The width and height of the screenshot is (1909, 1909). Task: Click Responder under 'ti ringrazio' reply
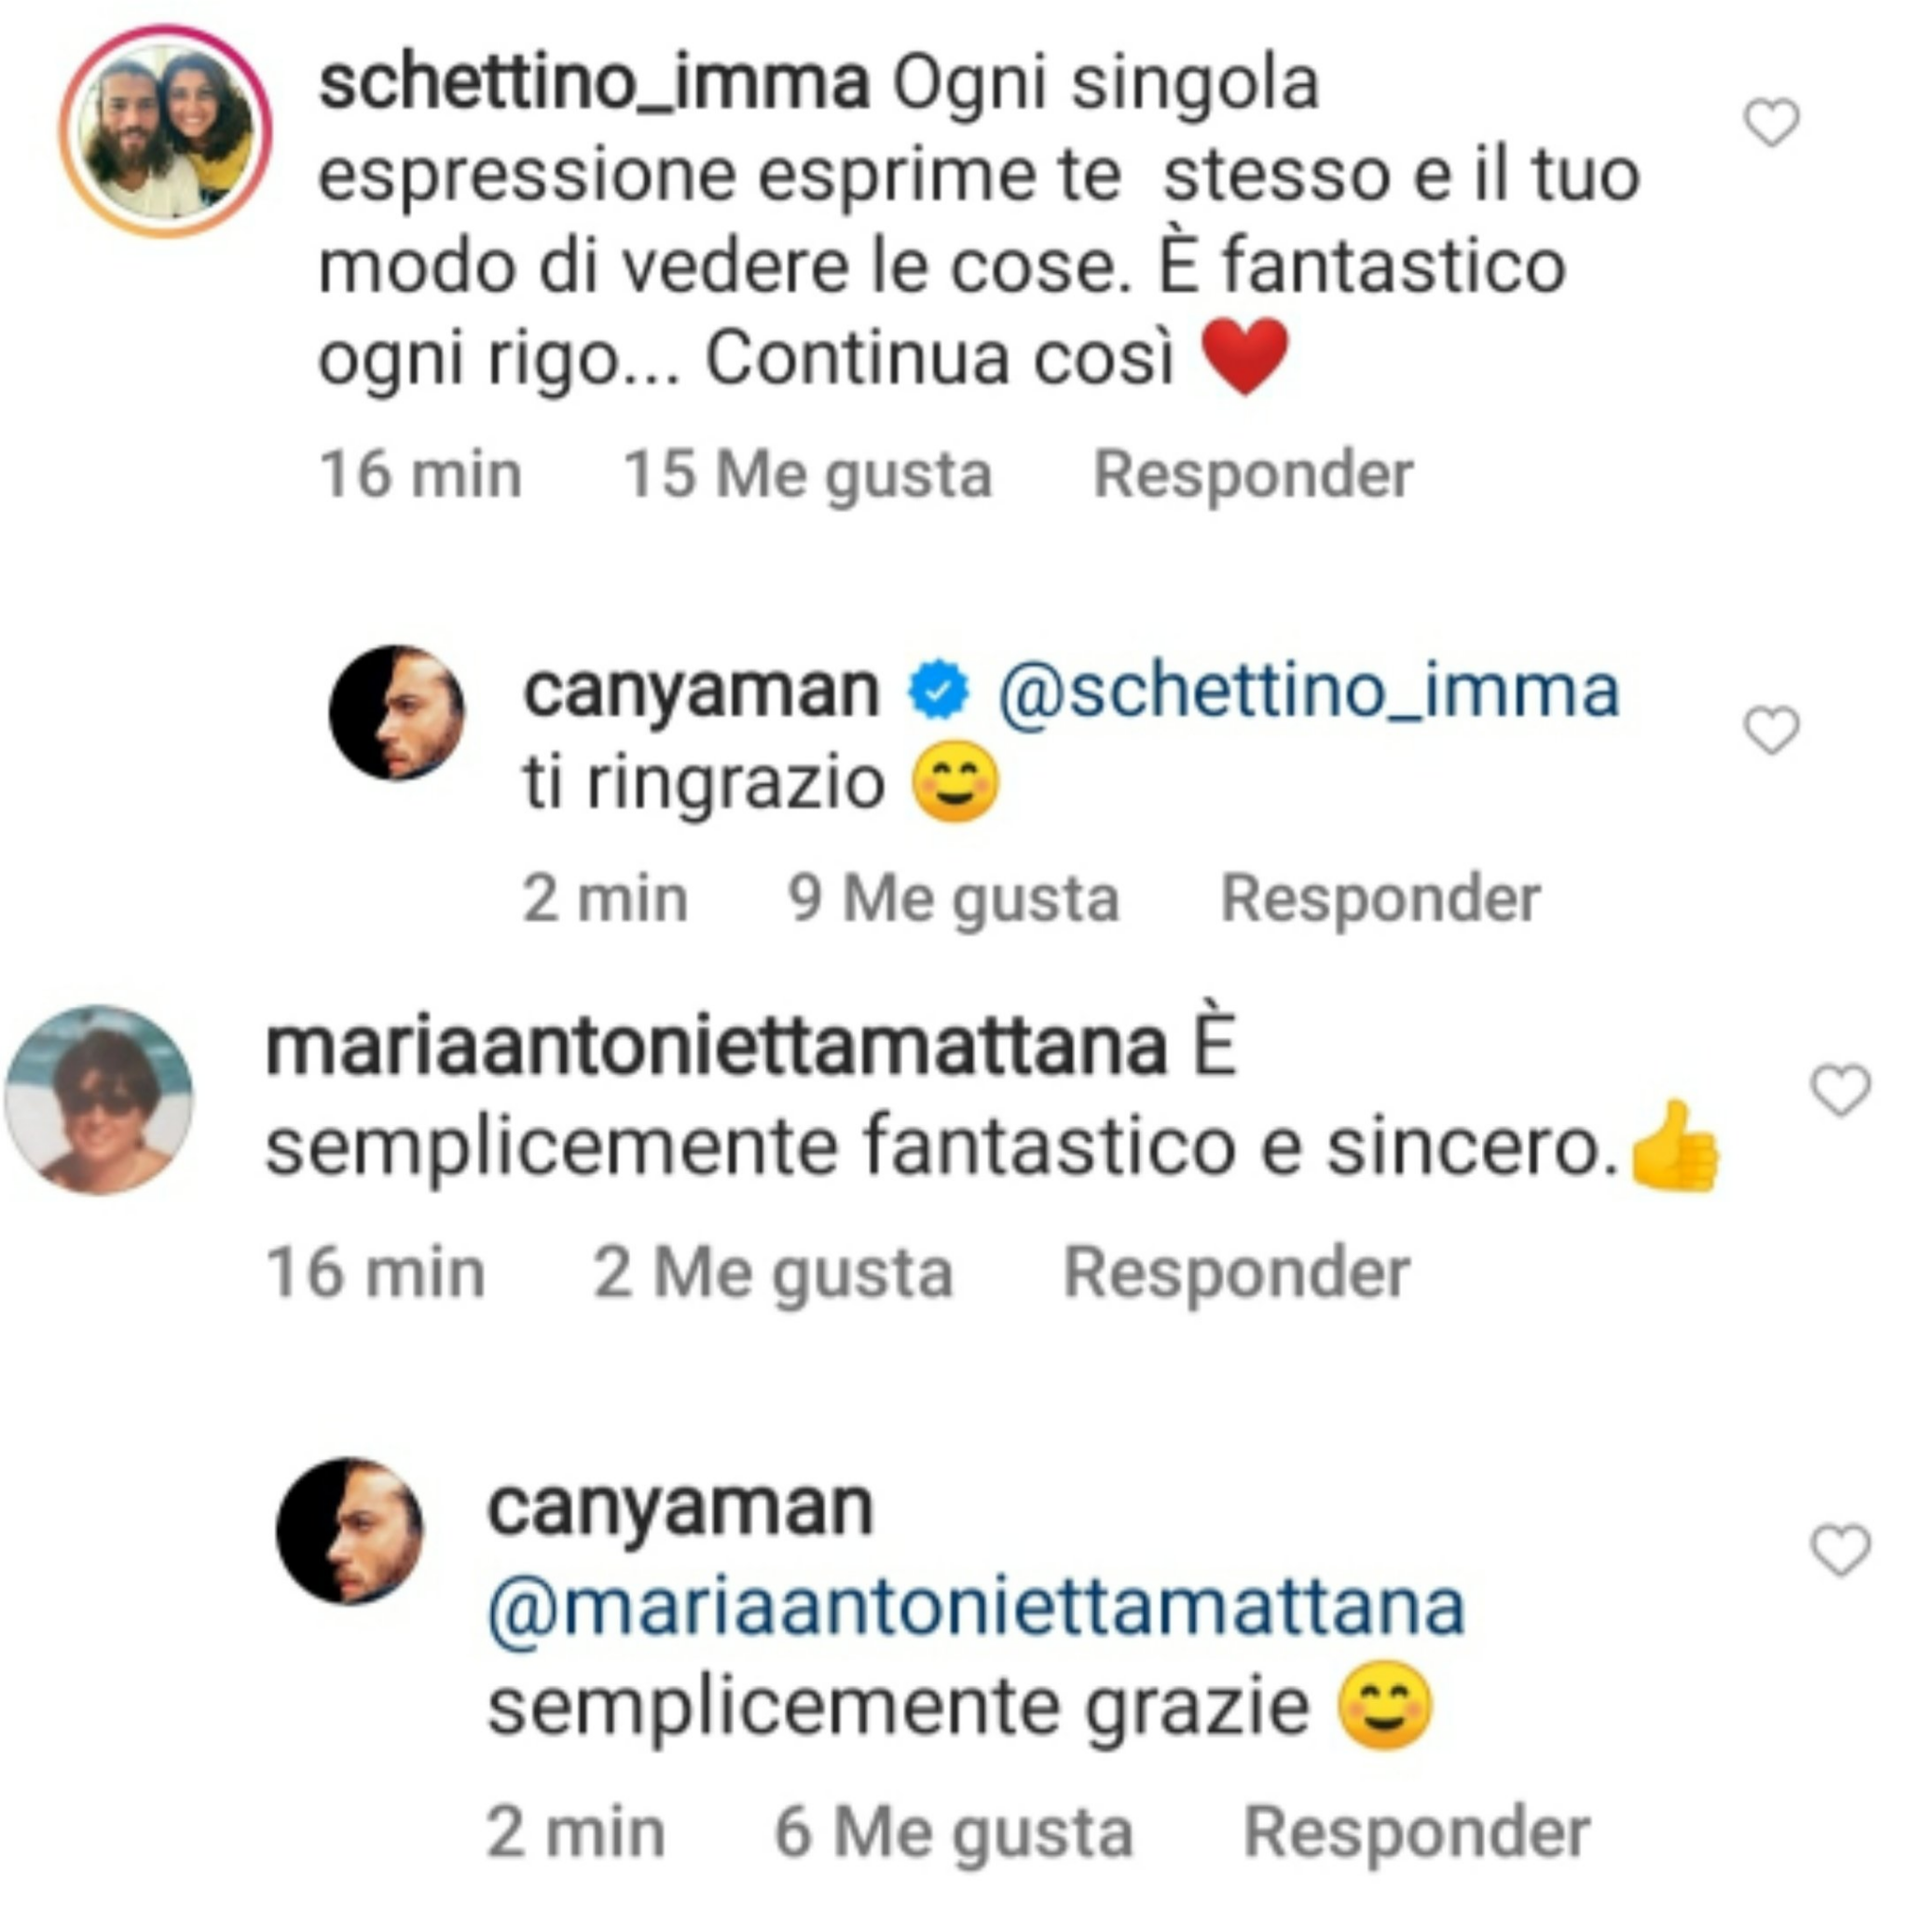[x=1380, y=900]
